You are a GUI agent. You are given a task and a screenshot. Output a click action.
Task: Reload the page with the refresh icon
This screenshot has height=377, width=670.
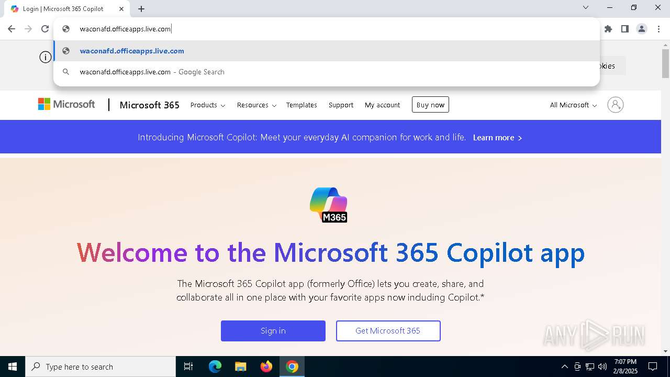[45, 29]
